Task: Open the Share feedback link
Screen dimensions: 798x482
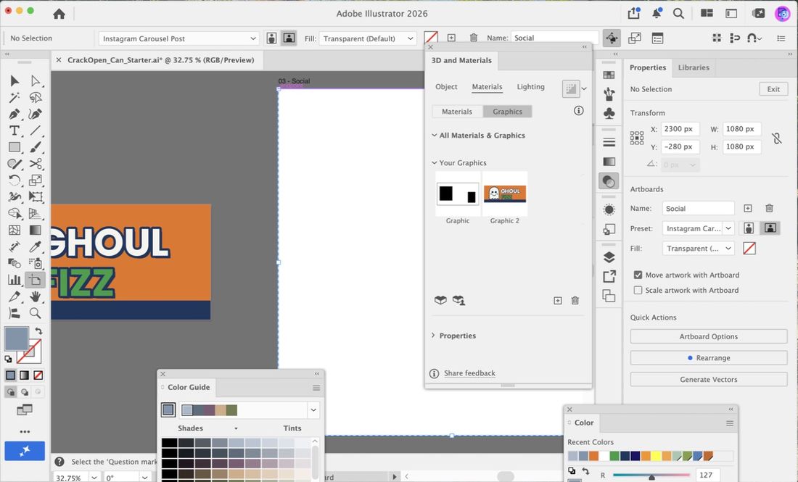Action: [469, 373]
